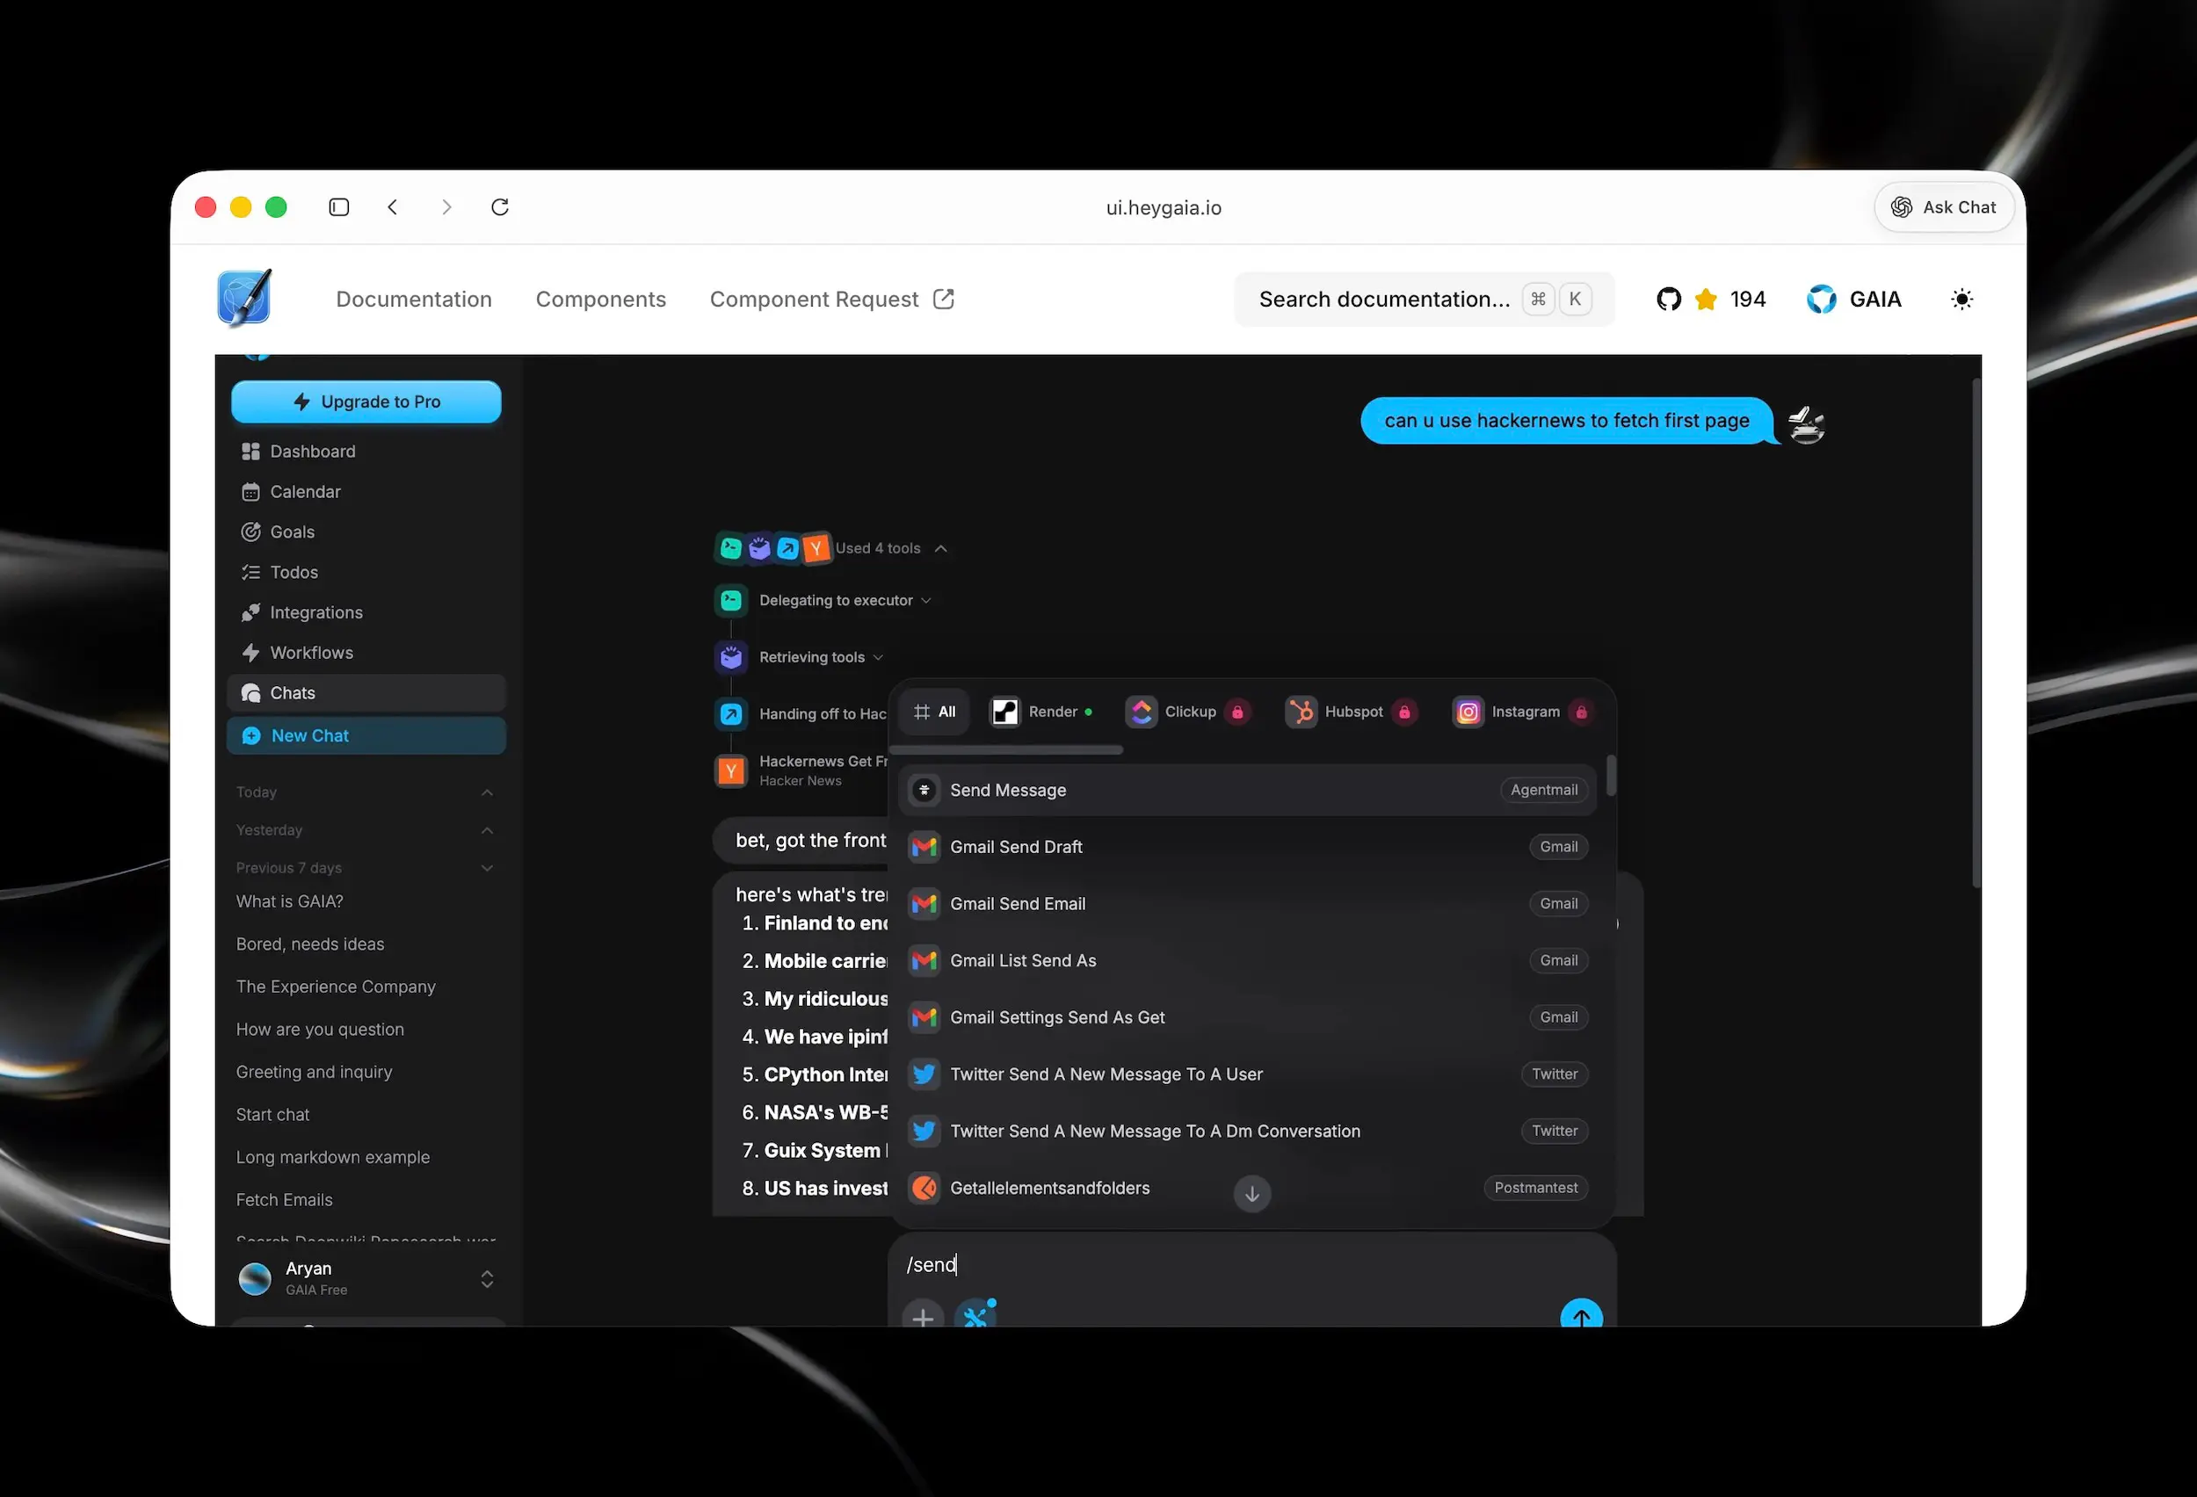Viewport: 2197px width, 1497px height.
Task: Collapse the Yesterday chat section
Action: coord(487,830)
